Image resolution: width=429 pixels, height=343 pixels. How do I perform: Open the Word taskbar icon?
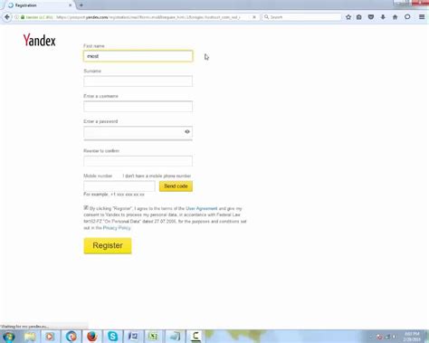click(x=133, y=337)
